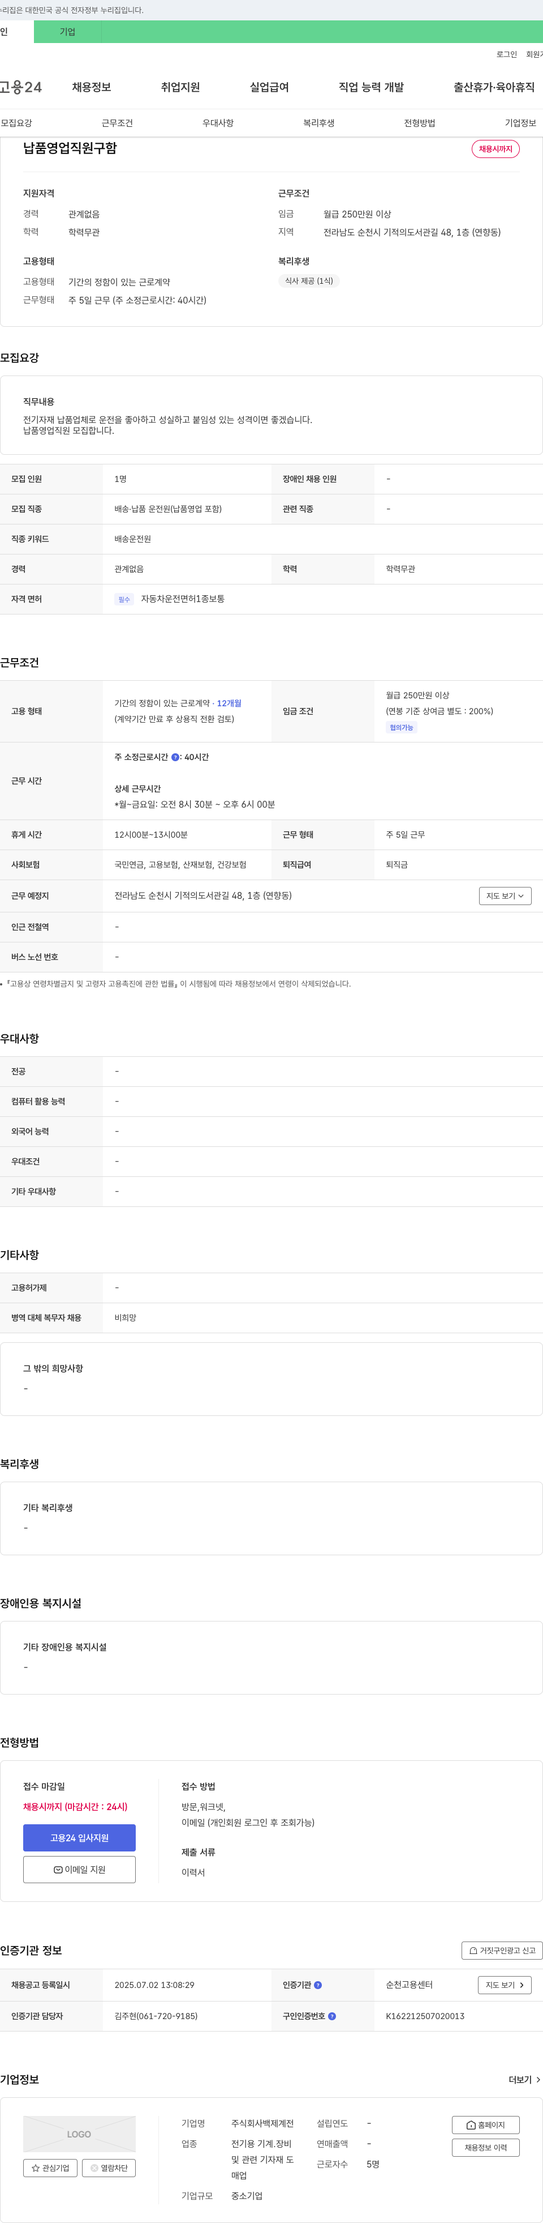The image size is (543, 2223).
Task: Jump to the 근무조건 section tab
Action: (117, 122)
